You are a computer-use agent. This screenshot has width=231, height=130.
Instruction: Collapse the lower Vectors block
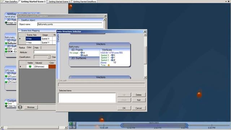click(70, 77)
